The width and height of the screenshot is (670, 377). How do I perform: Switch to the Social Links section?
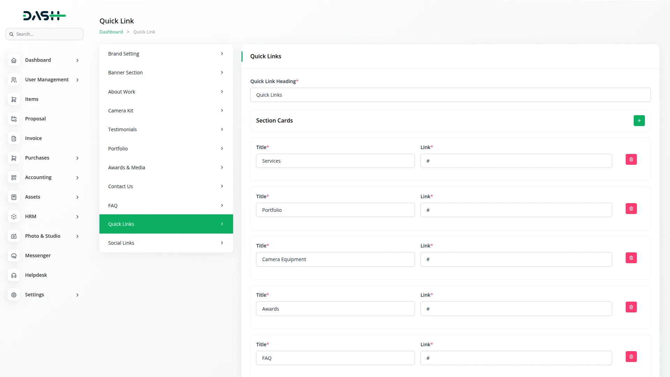point(166,243)
